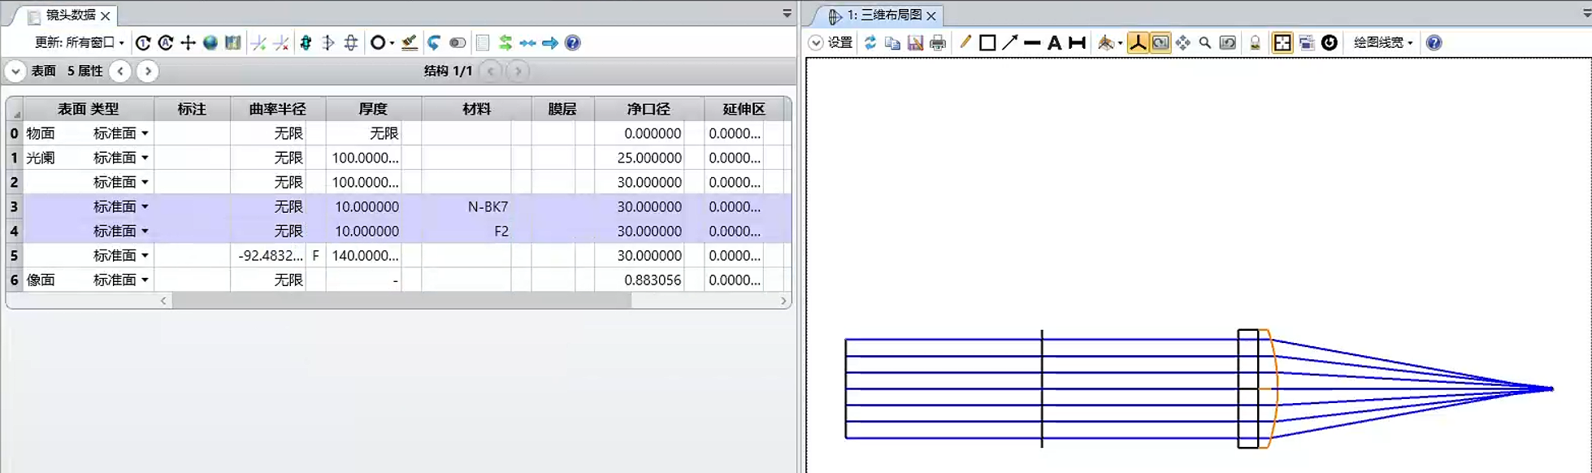Select the text A annotation tool
Screen dimensions: 1592x473
click(x=1054, y=43)
